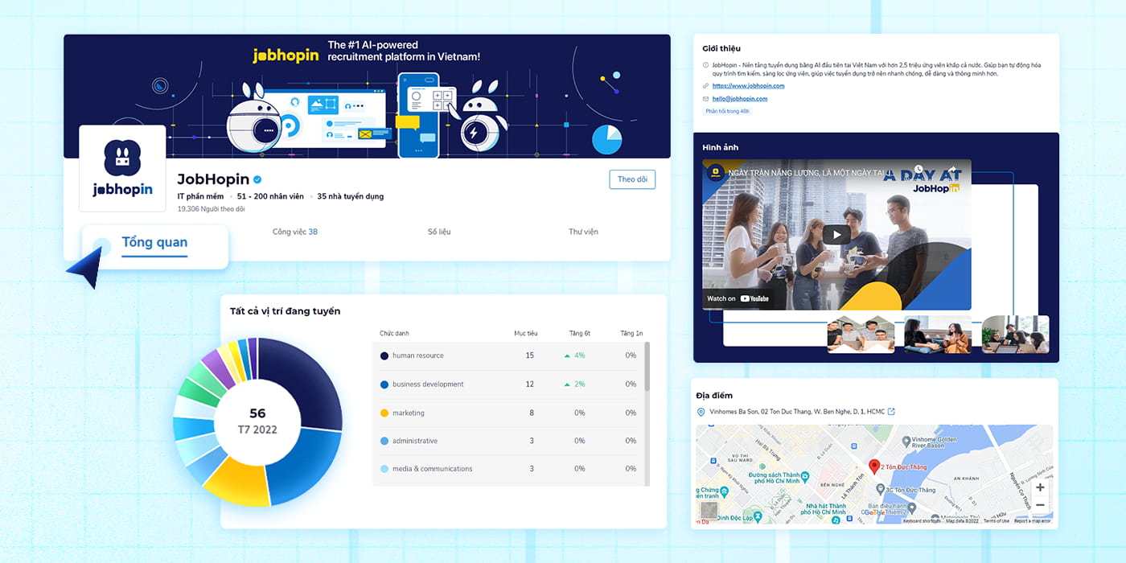Zoom out on the map with minus
This screenshot has height=563, width=1126.
[1040, 505]
